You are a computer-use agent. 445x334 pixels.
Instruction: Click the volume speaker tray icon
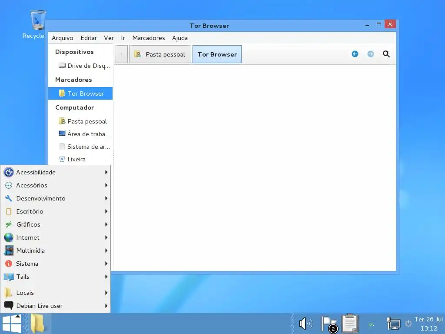click(306, 324)
